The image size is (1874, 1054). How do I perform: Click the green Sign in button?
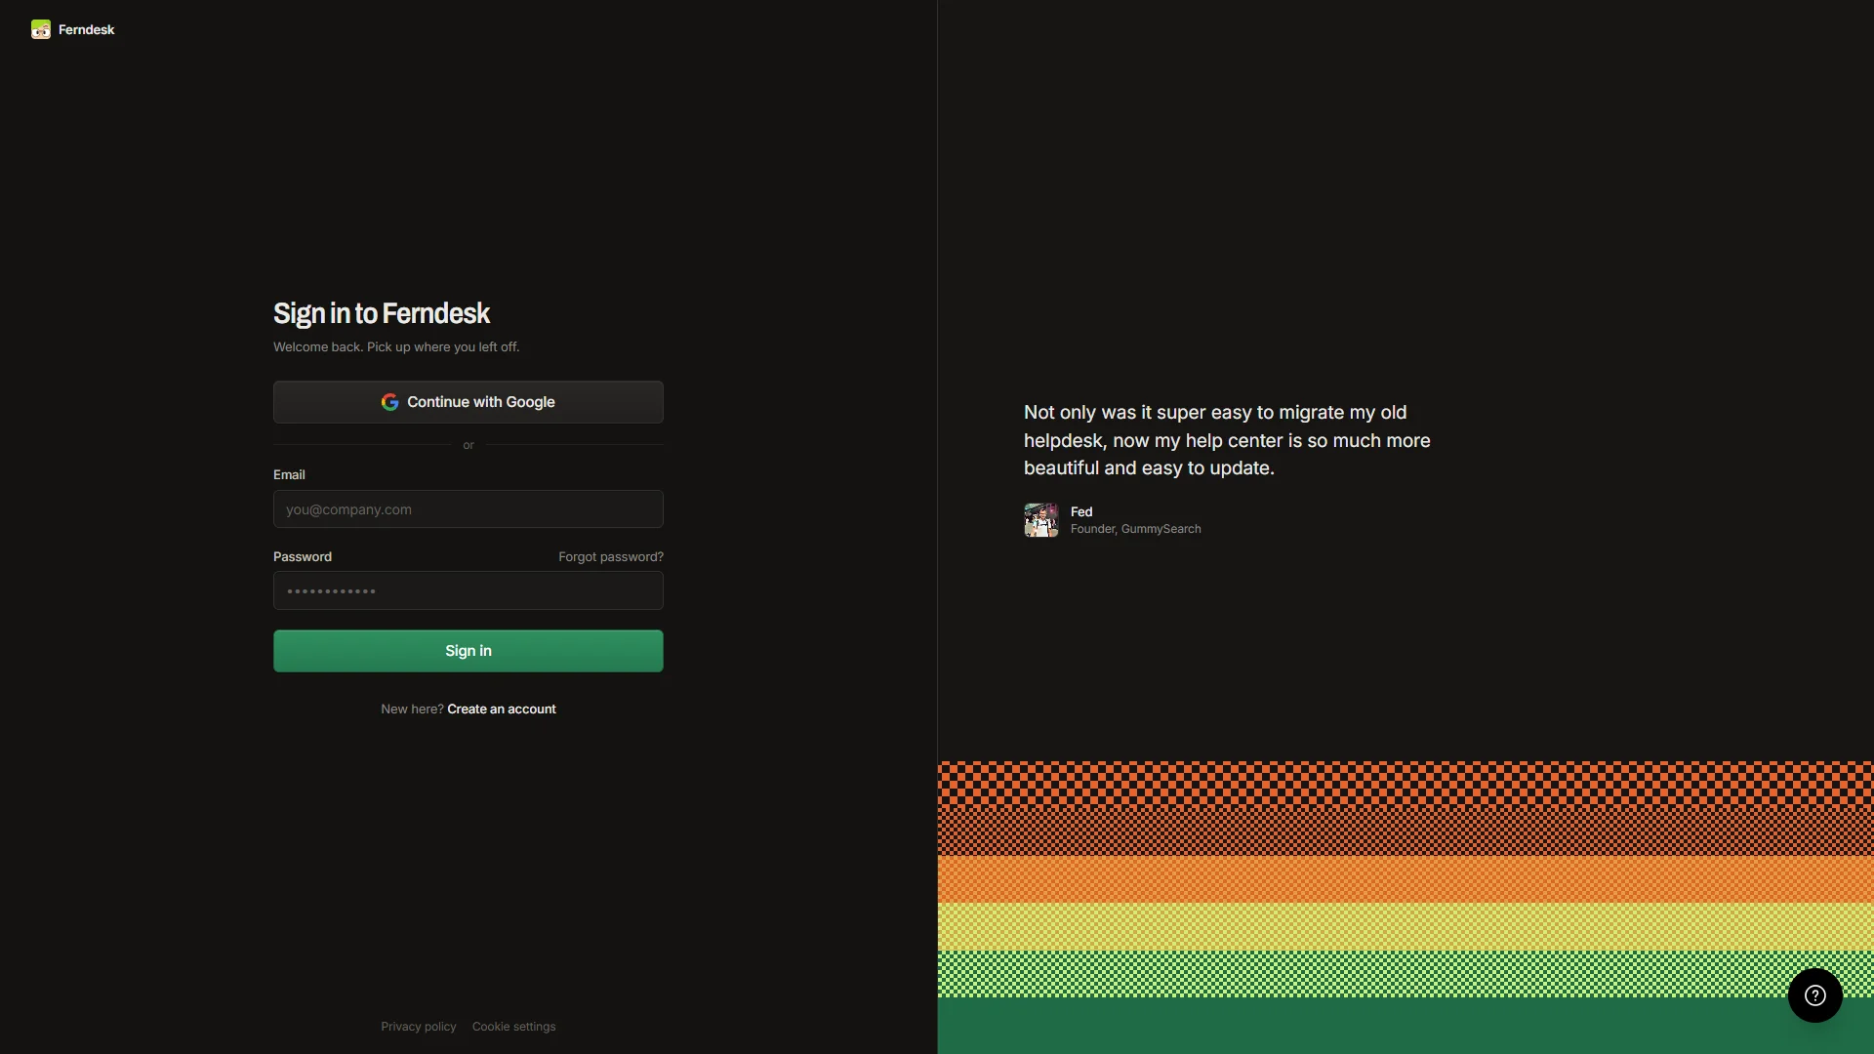[x=468, y=651]
